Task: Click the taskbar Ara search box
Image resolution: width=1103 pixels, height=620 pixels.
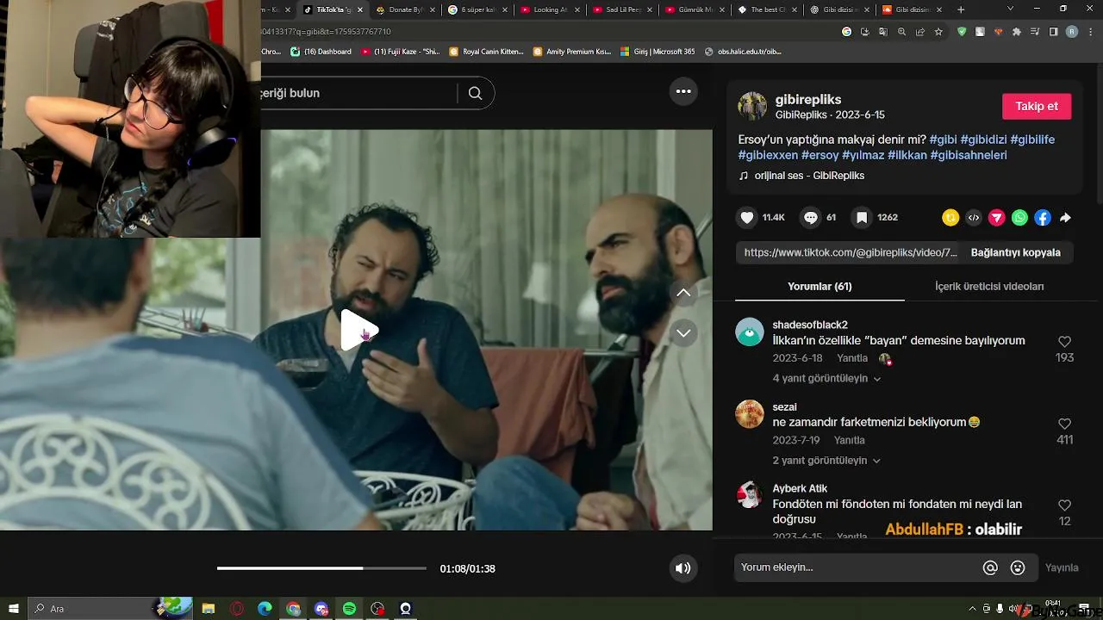Action: [x=110, y=609]
